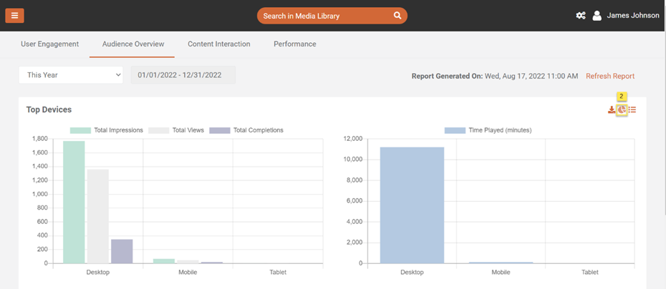Click the user profile icon
666x289 pixels.
[597, 16]
